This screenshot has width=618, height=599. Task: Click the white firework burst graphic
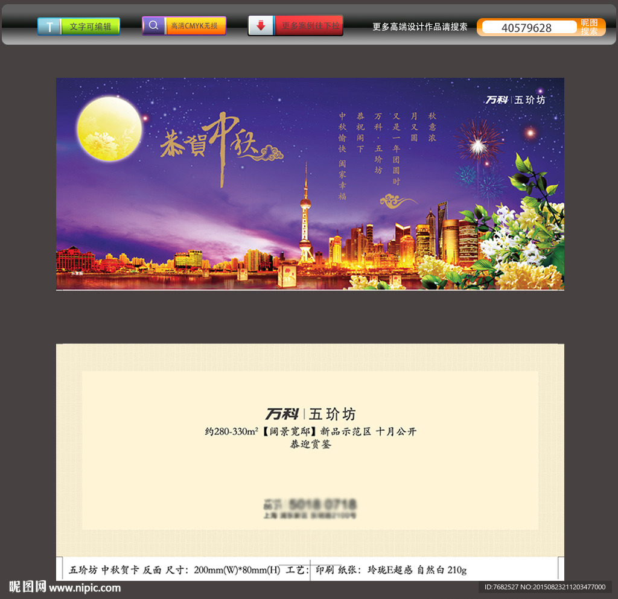coord(478,146)
